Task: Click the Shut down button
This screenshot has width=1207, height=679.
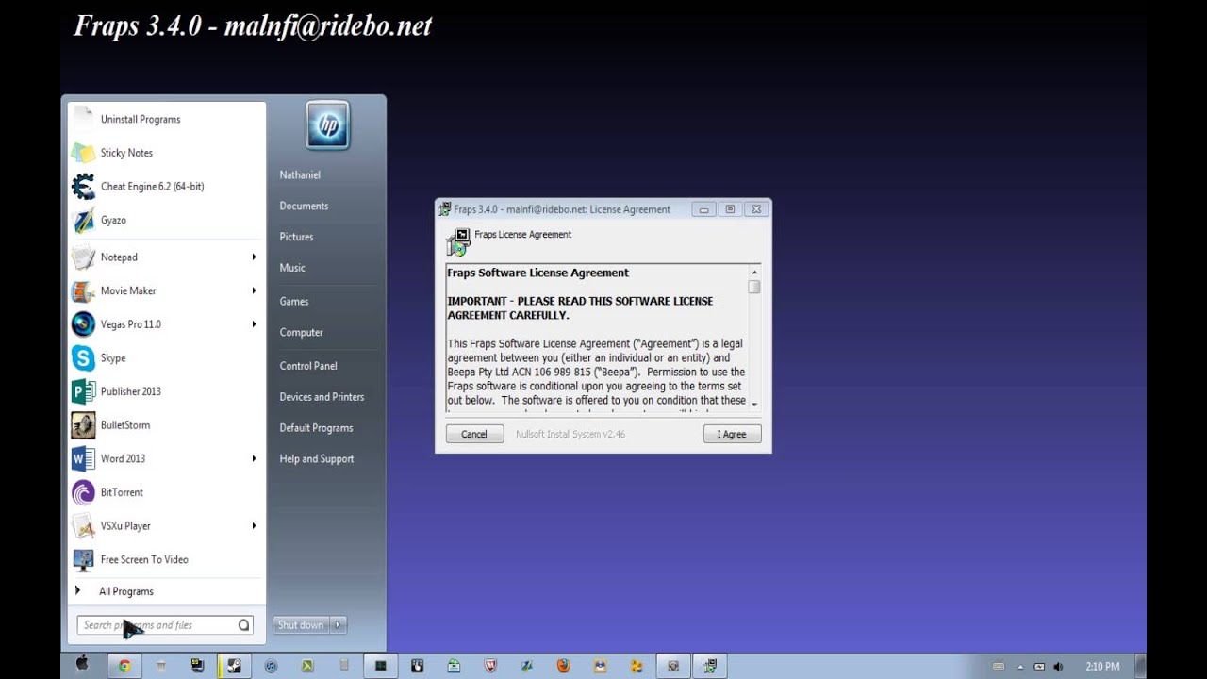Action: [x=301, y=625]
